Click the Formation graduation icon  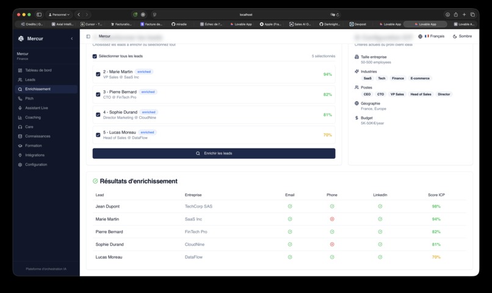tap(20, 146)
